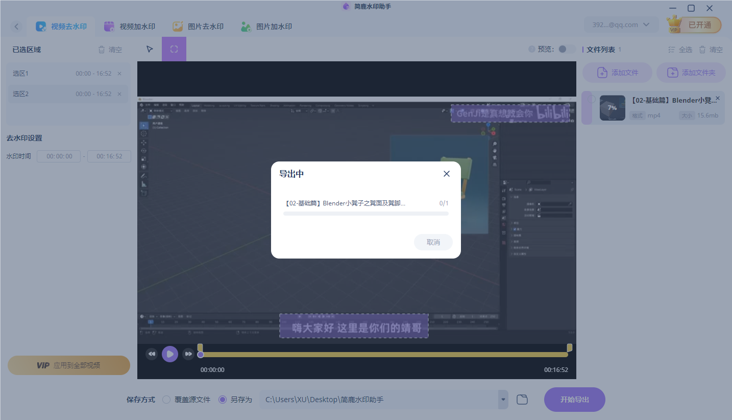Select the rectangle selection tool
Screen dimensions: 732x420
pyautogui.click(x=174, y=49)
